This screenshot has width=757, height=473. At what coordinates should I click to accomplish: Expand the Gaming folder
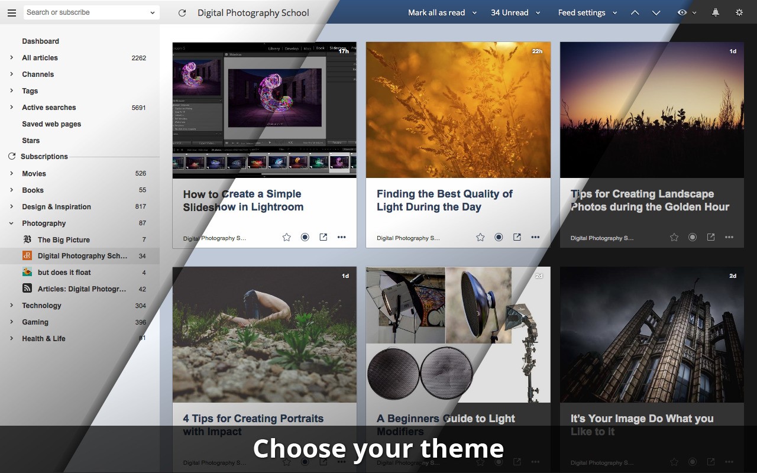12,322
